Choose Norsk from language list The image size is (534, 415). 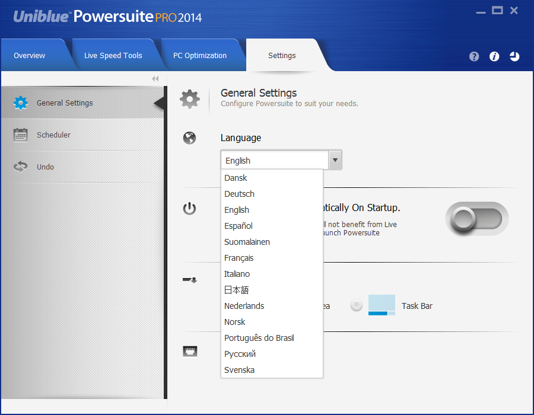click(272, 322)
